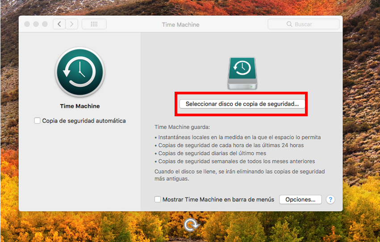Click the Time Machine window title text
Screen dimensions: 380x242
tap(180, 25)
